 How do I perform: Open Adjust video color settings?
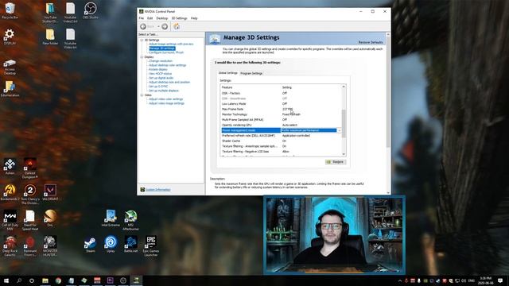[166, 99]
